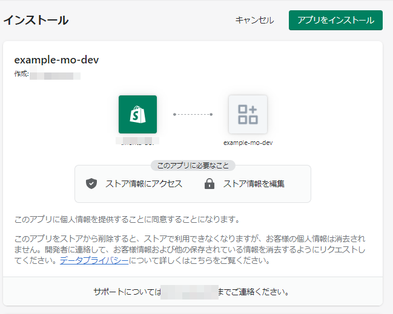
Task: Click the example-mo-dev app grid icon
Action: click(x=248, y=114)
